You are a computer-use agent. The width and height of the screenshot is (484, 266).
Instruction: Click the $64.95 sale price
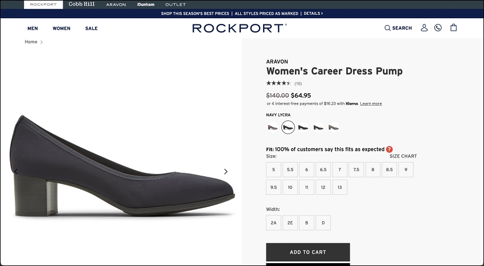(x=301, y=95)
